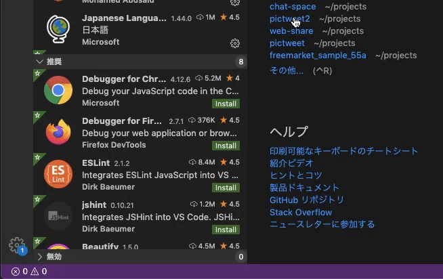Open the 製品ドキュメント help link
This screenshot has height=279, width=443.
(x=304, y=188)
